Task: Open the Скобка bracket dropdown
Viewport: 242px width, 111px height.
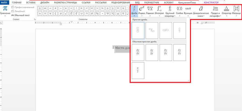Action: [x=179, y=11]
